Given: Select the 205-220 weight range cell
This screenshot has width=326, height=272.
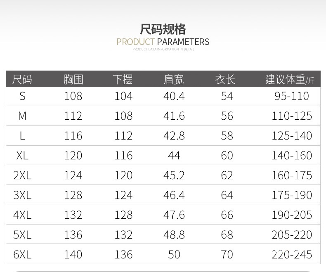Looking at the screenshot, I should coord(292,235).
